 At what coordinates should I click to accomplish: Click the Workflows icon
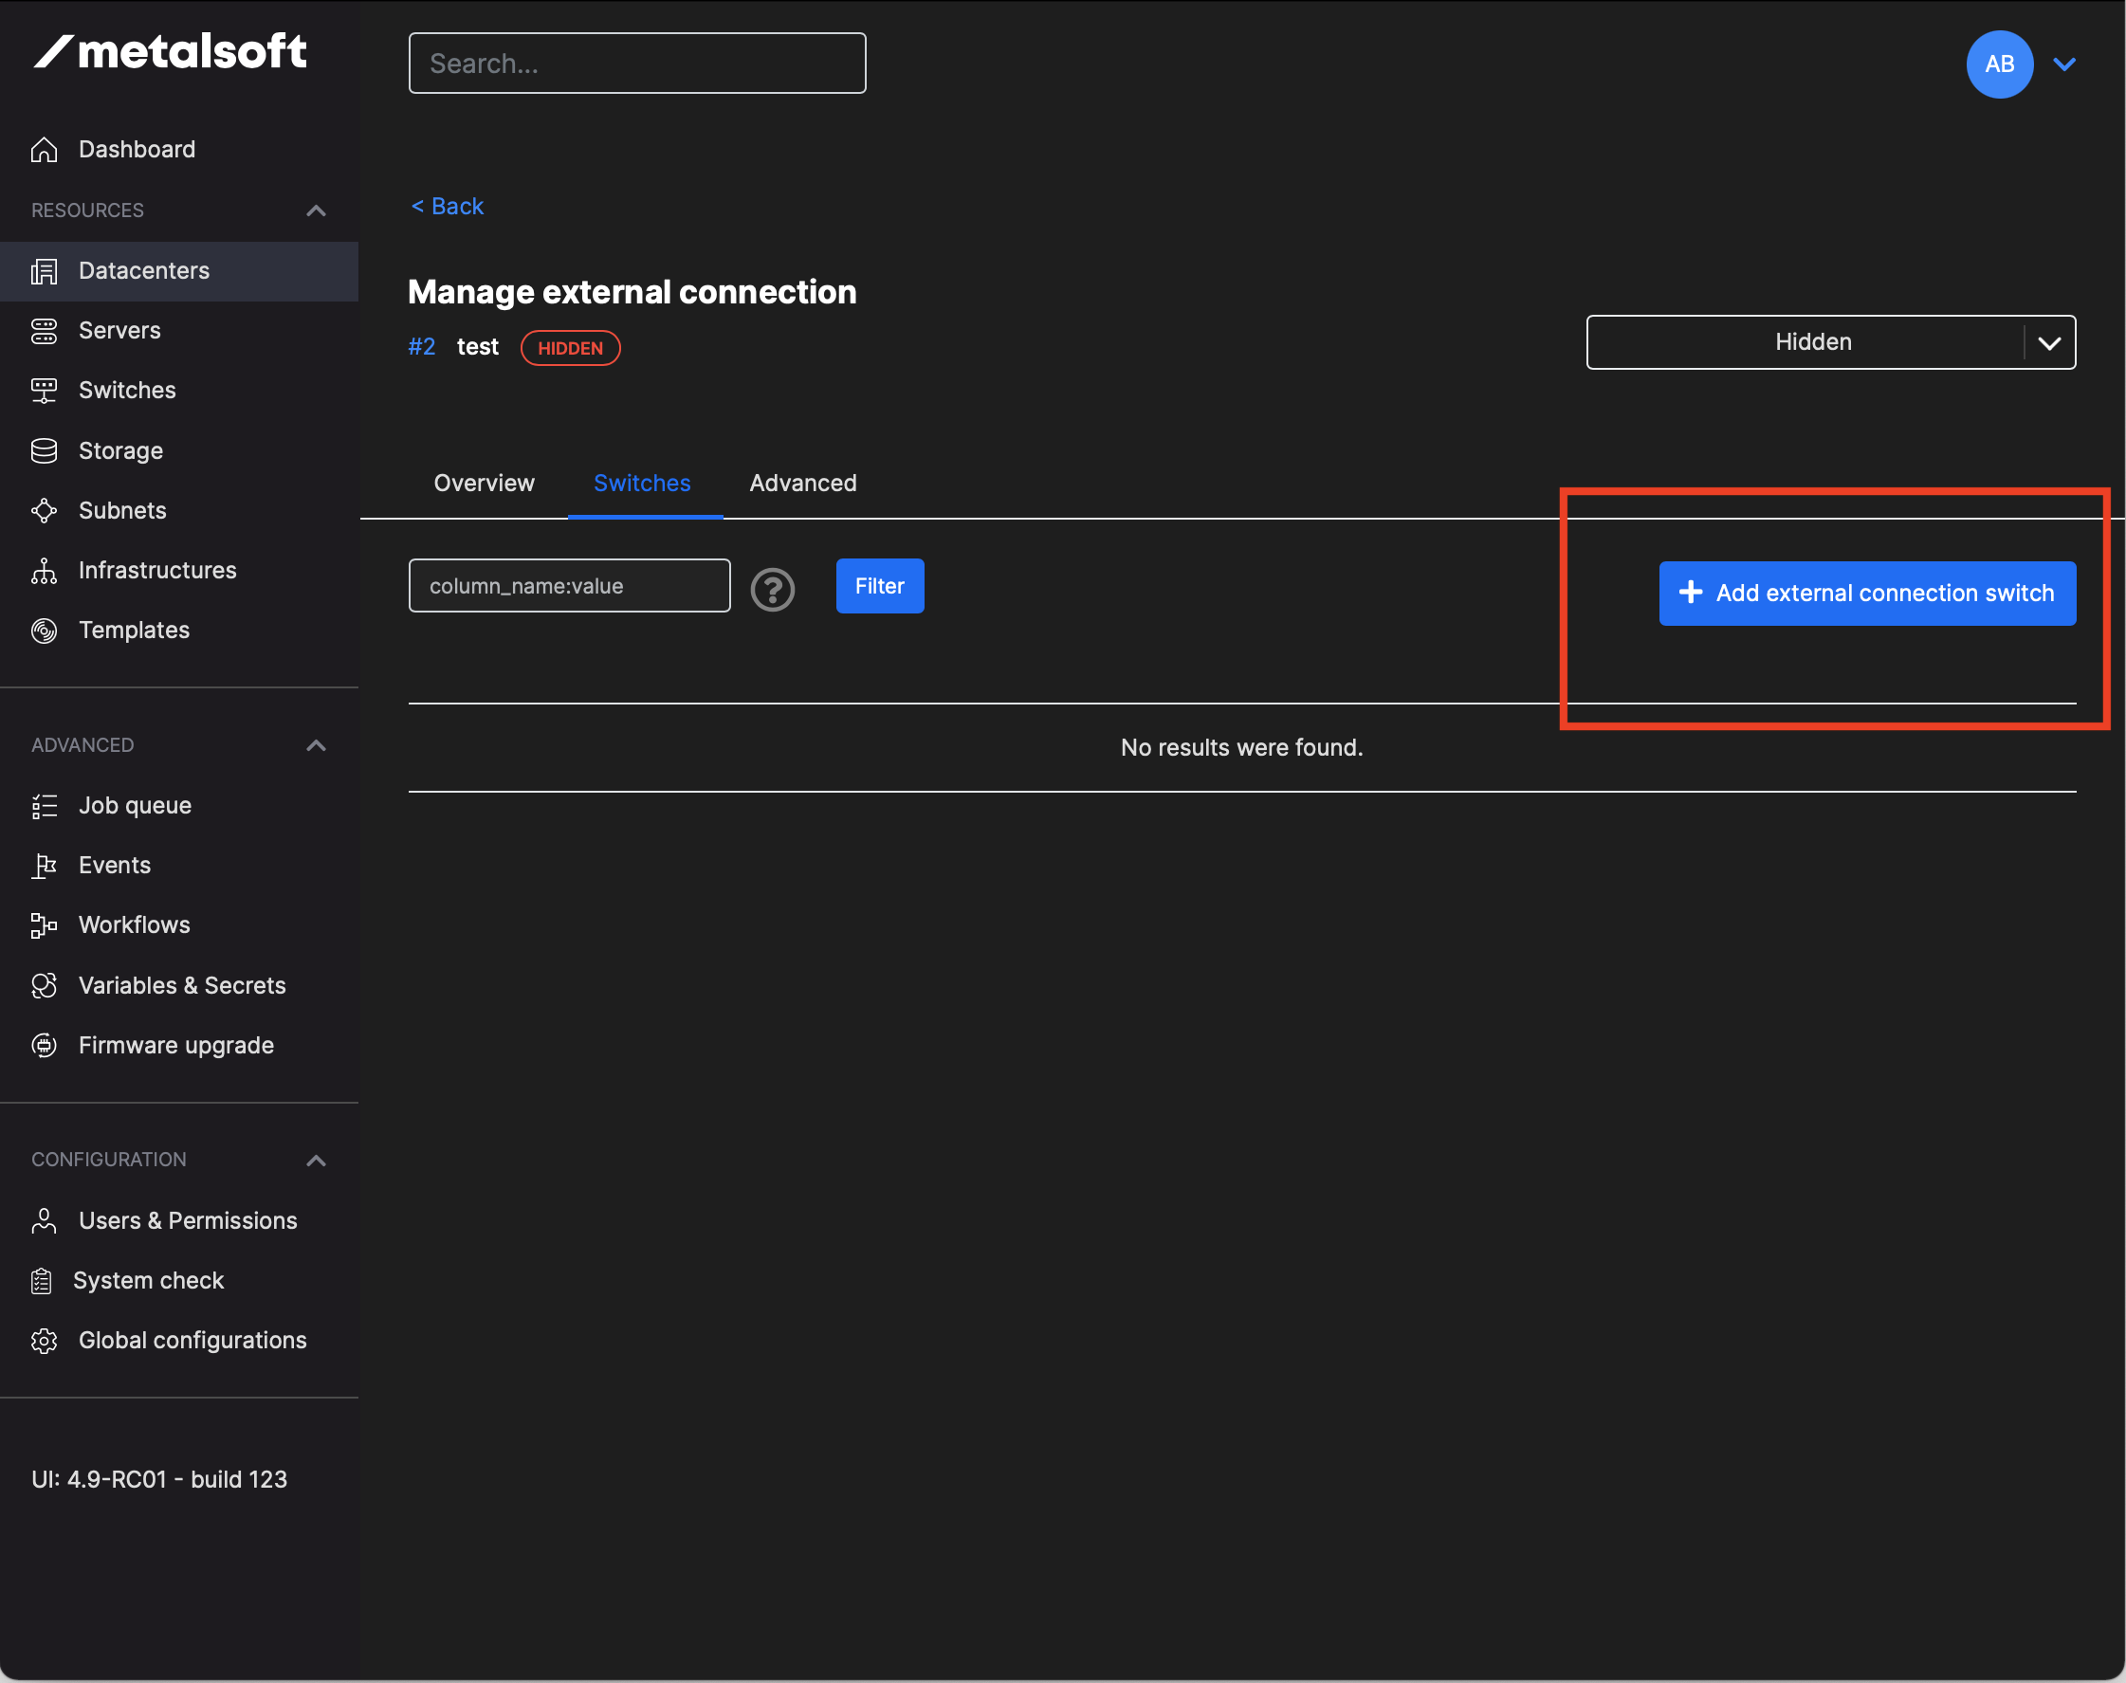pyautogui.click(x=45, y=925)
